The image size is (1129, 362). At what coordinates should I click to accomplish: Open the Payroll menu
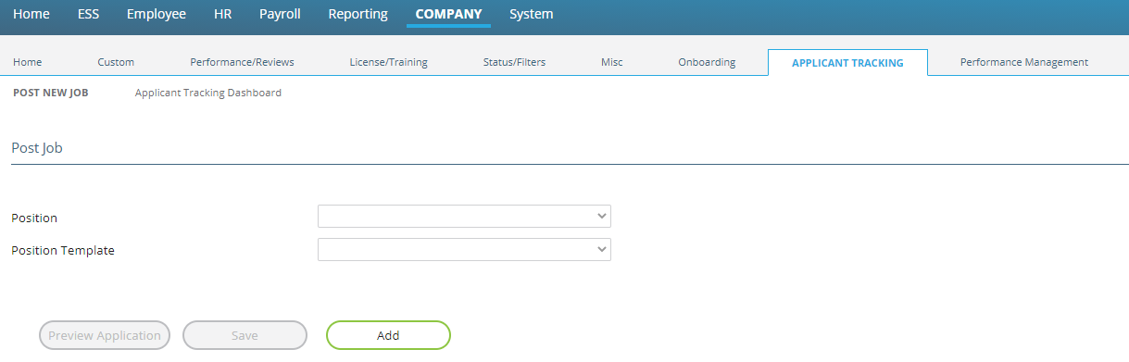[280, 14]
